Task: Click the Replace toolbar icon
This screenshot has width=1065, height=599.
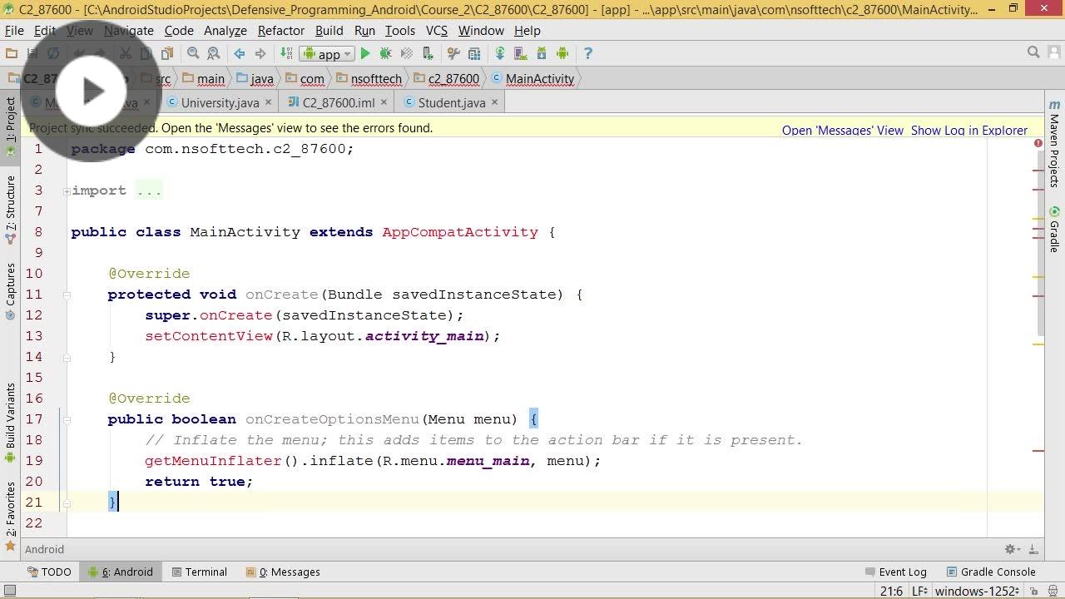Action: click(x=213, y=53)
